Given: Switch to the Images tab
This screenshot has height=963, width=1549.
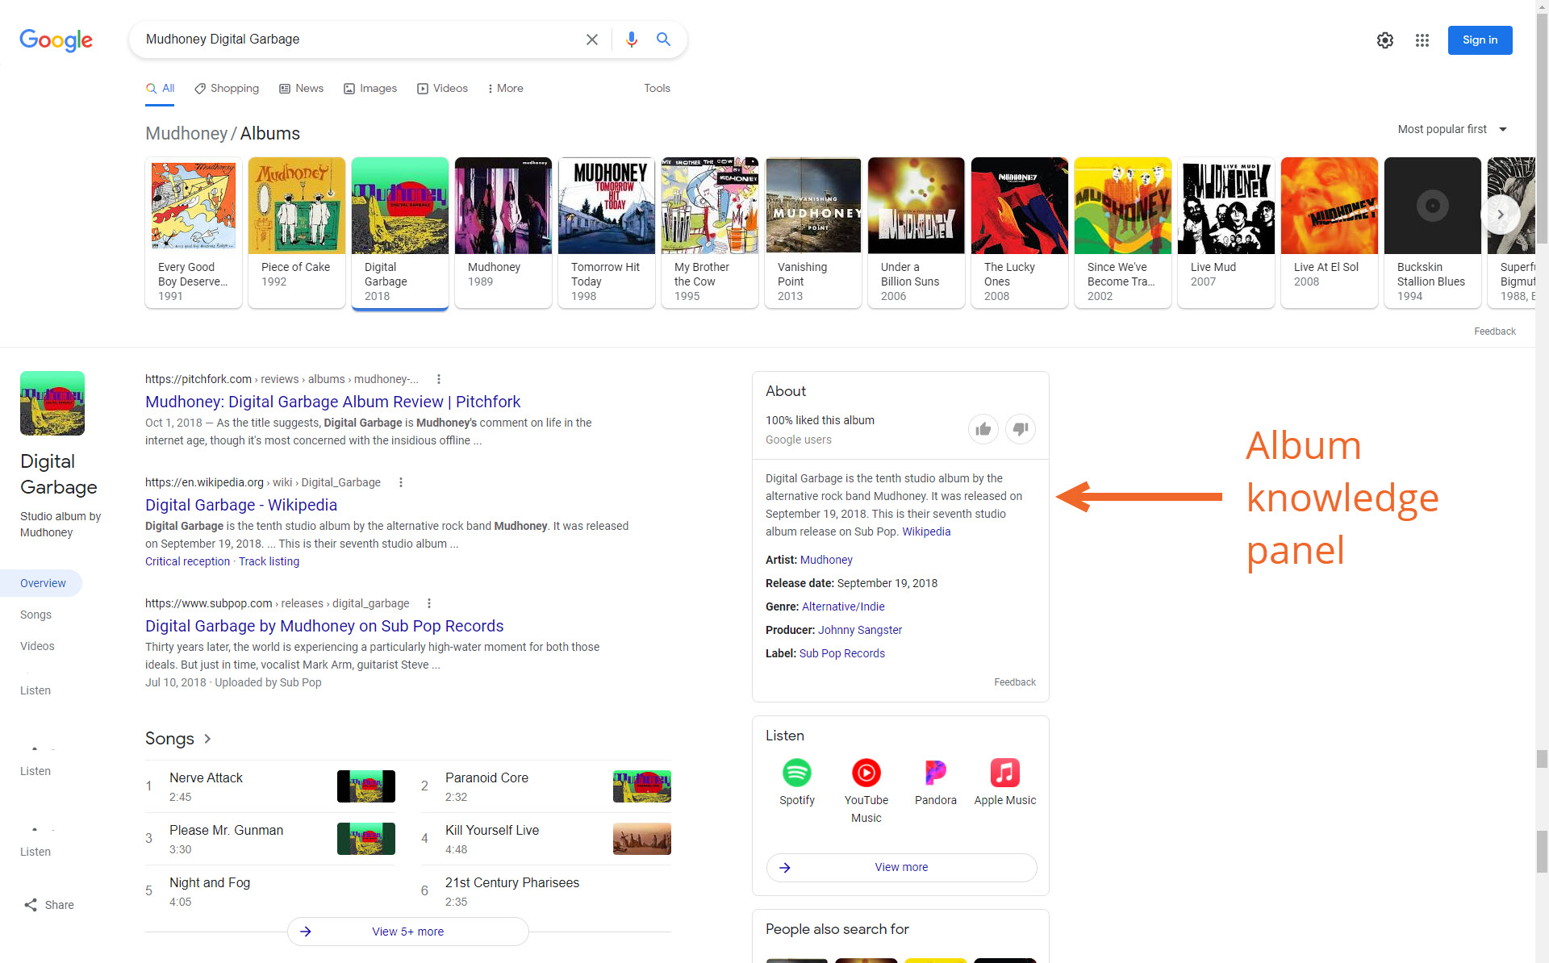Looking at the screenshot, I should click(370, 89).
